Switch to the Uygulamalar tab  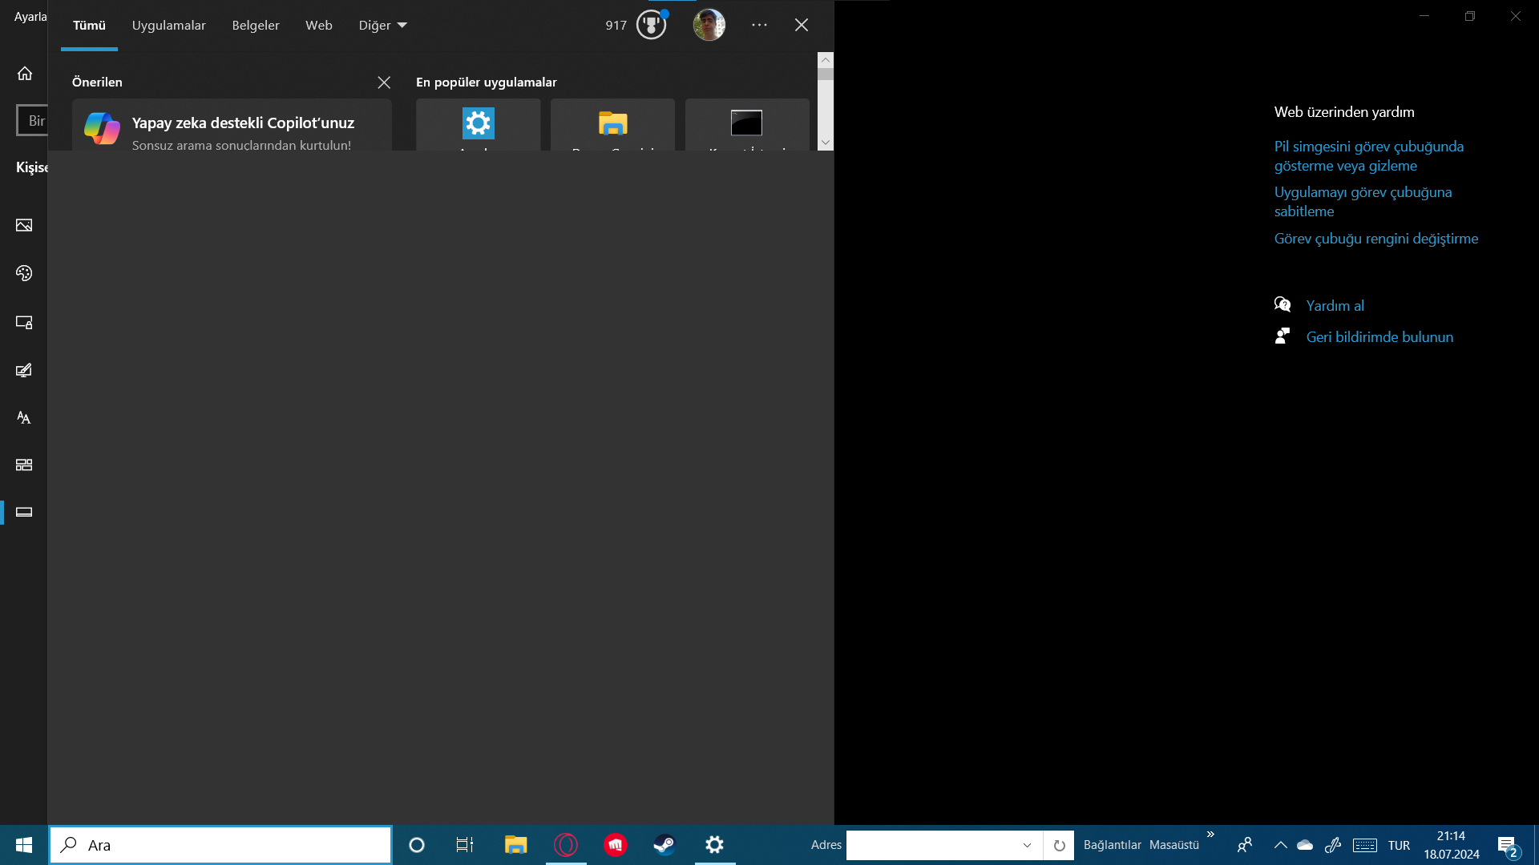(x=168, y=26)
